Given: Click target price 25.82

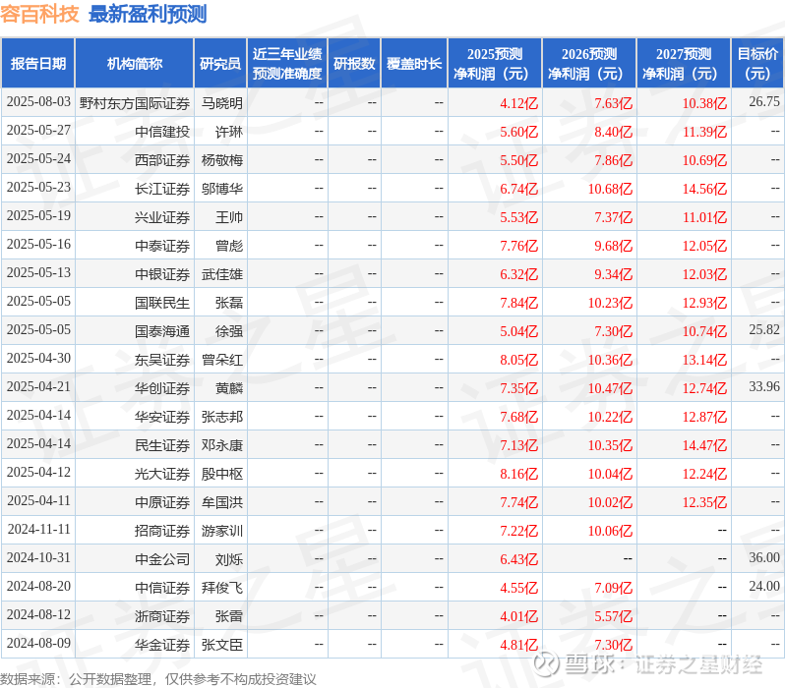Looking at the screenshot, I should click(764, 329).
